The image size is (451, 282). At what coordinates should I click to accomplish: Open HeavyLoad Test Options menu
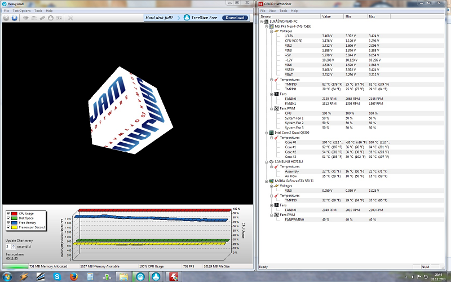coord(21,11)
